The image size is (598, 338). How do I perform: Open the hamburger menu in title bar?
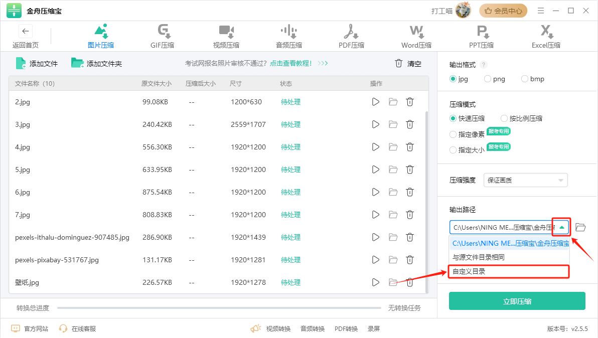541,11
